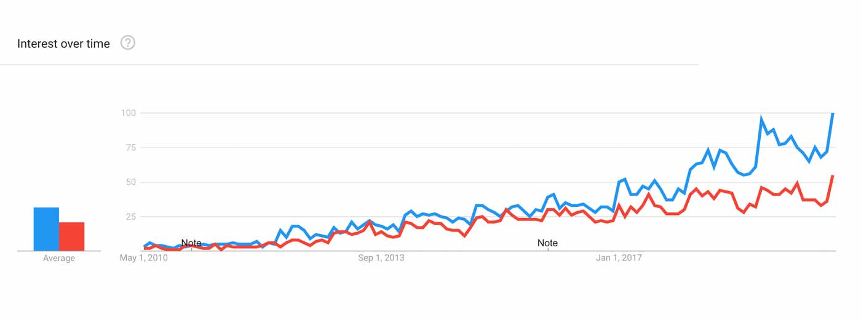This screenshot has width=861, height=320.
Task: Click the blue line's sharp spike near 95
Action: coord(761,119)
